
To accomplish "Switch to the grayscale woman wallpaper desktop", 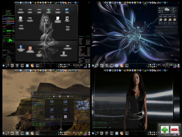I will (46, 34).
